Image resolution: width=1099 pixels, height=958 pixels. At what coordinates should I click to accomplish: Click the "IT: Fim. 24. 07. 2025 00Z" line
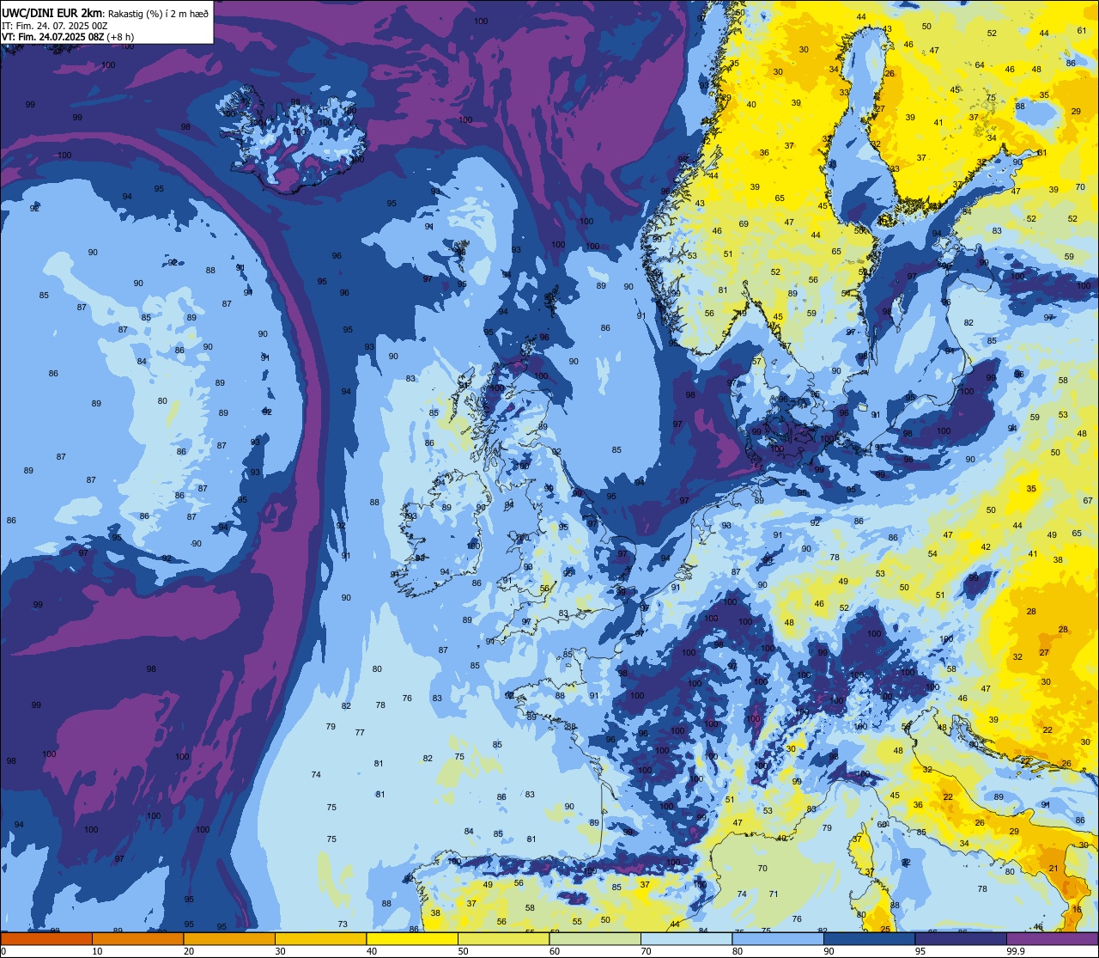tap(54, 26)
